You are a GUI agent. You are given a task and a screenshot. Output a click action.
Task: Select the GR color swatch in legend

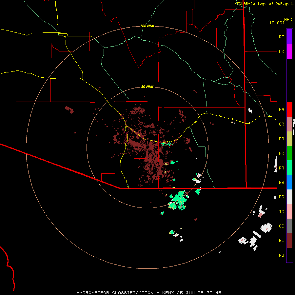[x=289, y=124]
